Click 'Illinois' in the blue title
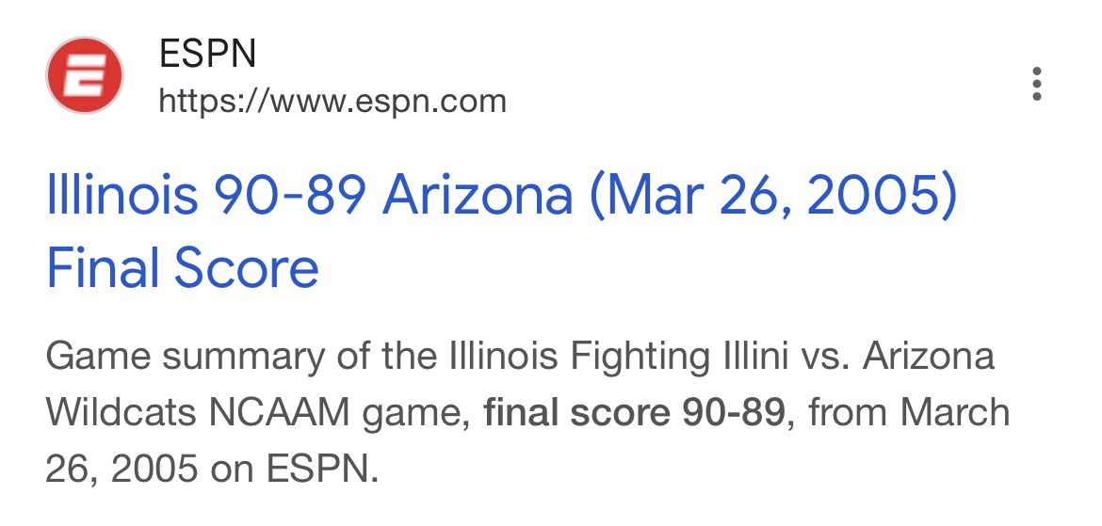 pos(122,197)
